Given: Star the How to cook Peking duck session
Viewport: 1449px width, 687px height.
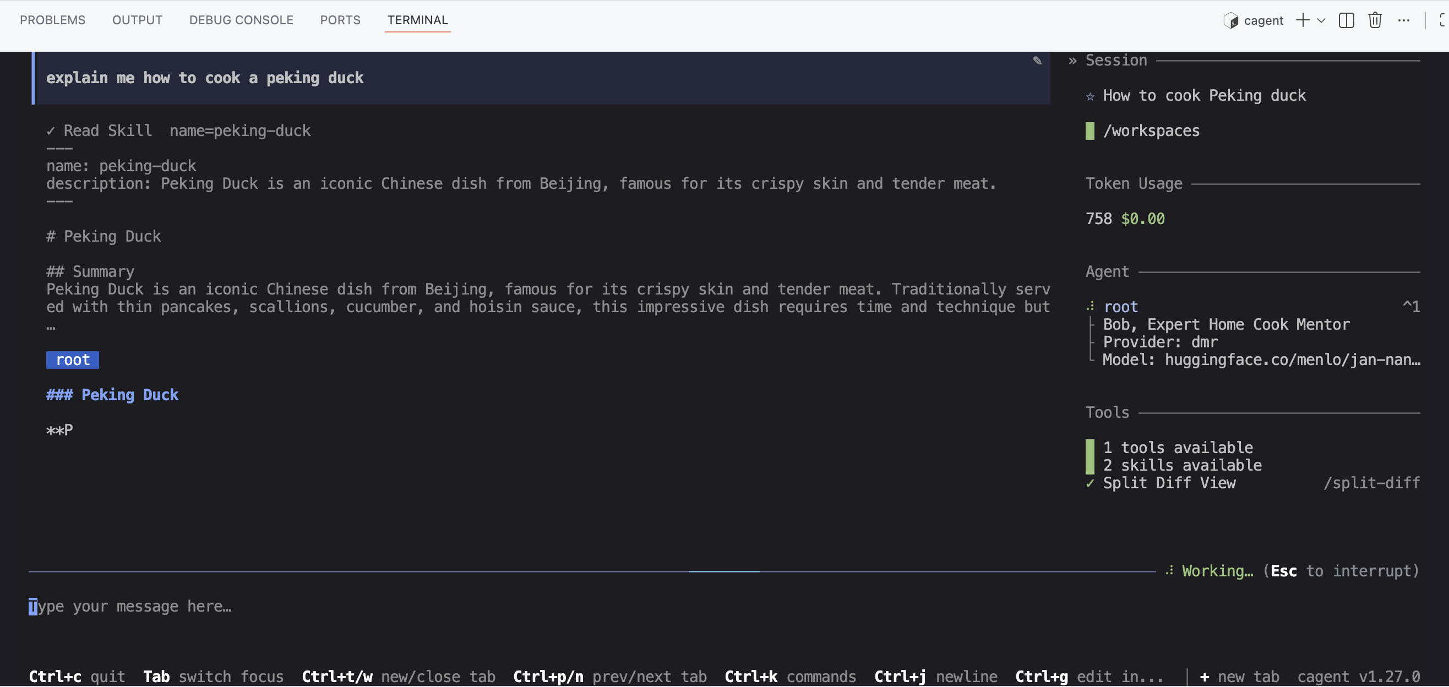Looking at the screenshot, I should [1090, 96].
